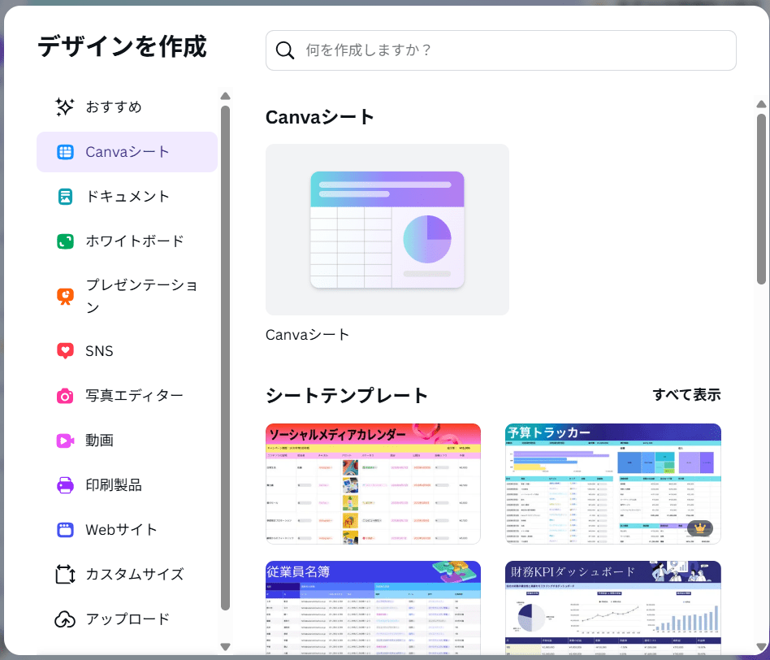Open the ソーシャルメディアカレンダー template
The image size is (770, 660).
pos(373,484)
